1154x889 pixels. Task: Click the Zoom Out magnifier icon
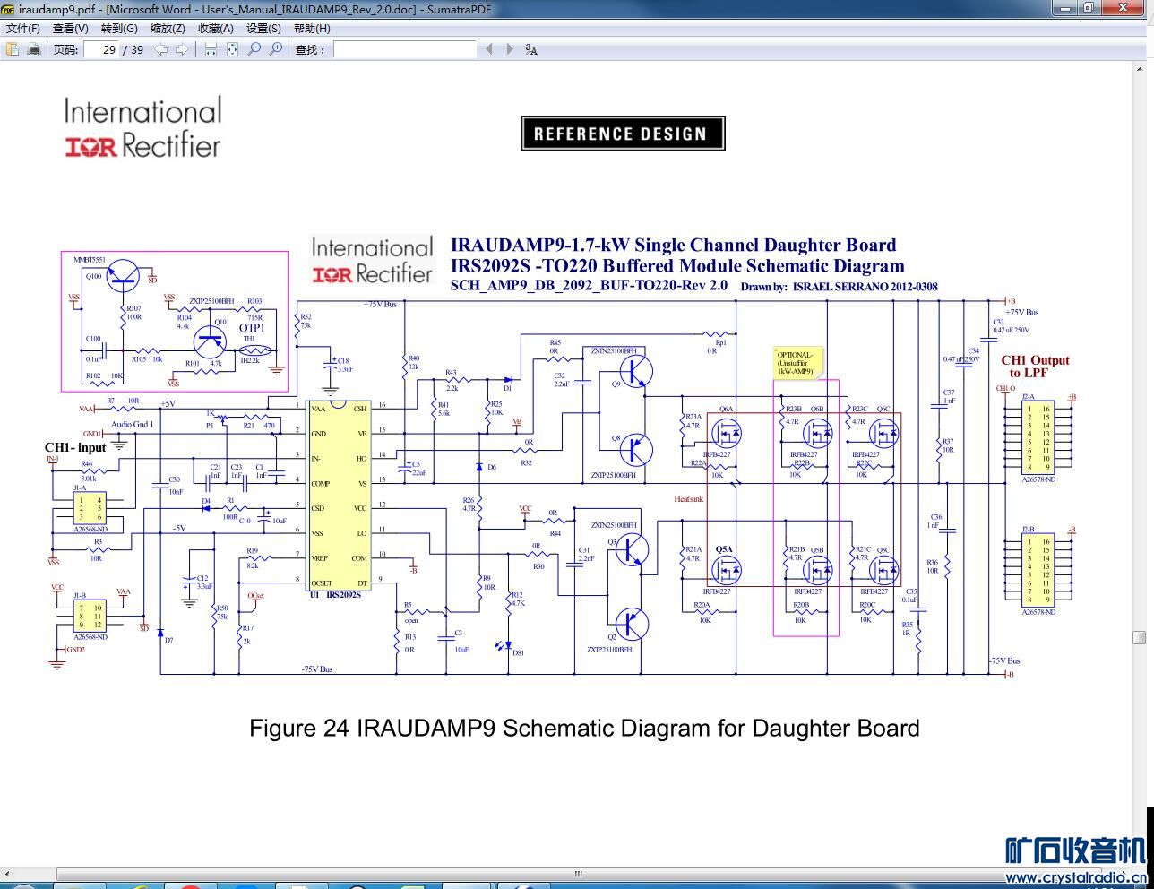[254, 49]
